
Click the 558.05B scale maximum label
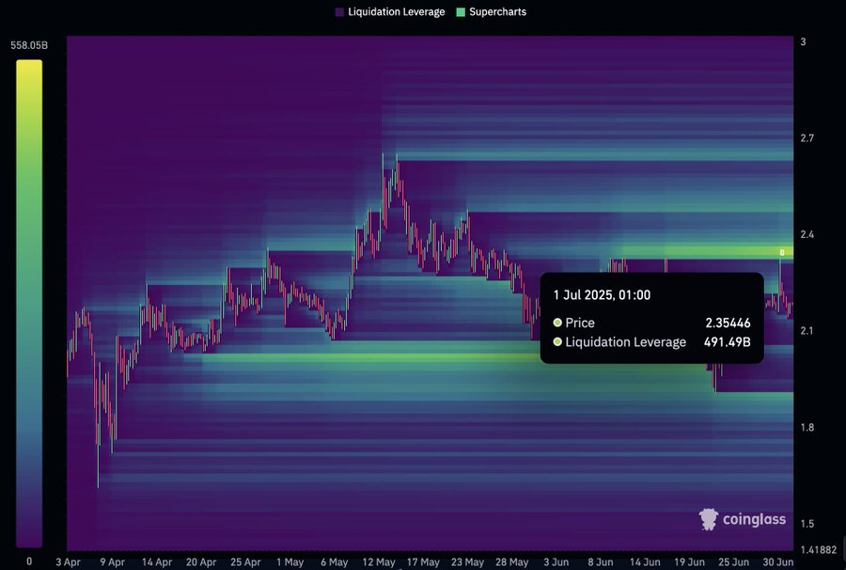tap(29, 45)
